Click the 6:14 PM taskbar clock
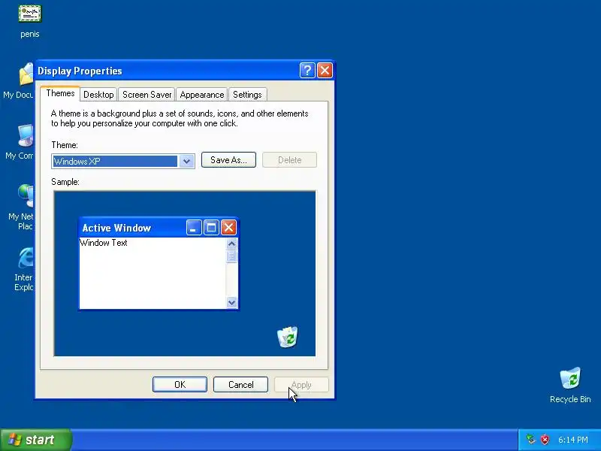This screenshot has width=601, height=451. pyautogui.click(x=573, y=440)
